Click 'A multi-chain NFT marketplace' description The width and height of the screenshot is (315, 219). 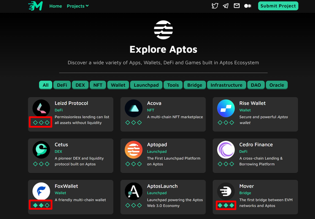(x=175, y=117)
